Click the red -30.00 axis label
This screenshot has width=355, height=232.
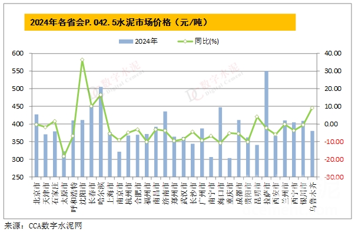(x=333, y=177)
